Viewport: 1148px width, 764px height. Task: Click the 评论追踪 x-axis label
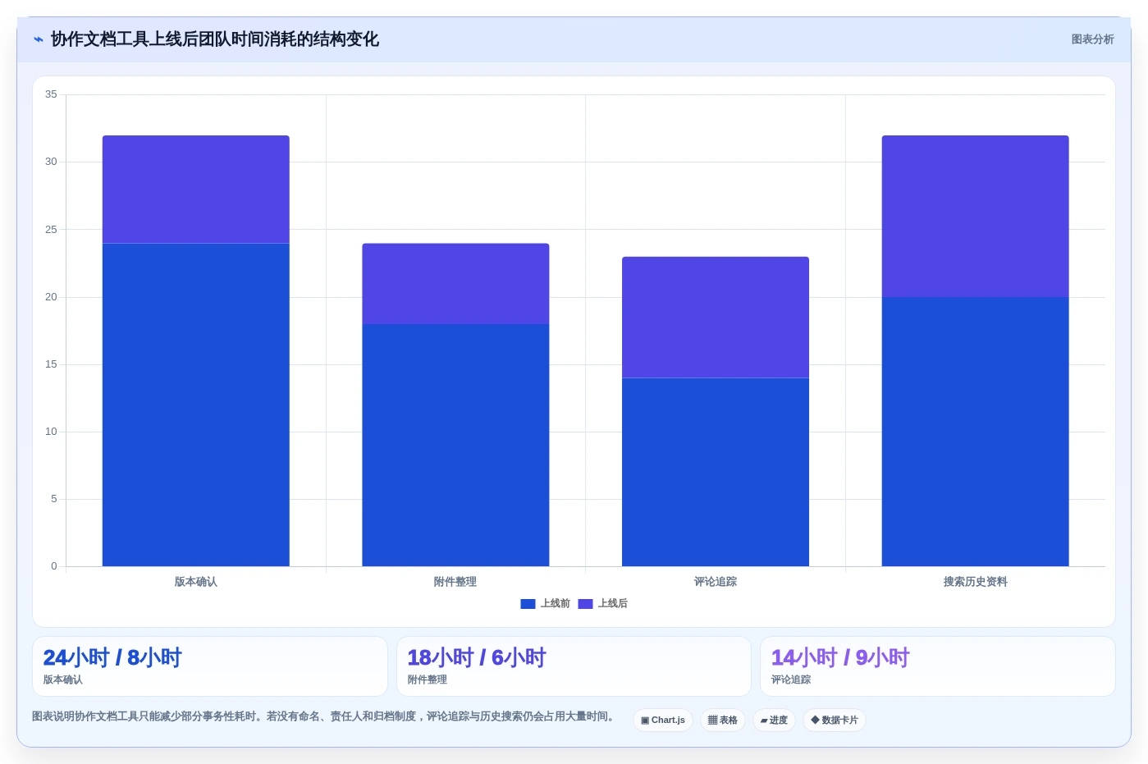(716, 582)
